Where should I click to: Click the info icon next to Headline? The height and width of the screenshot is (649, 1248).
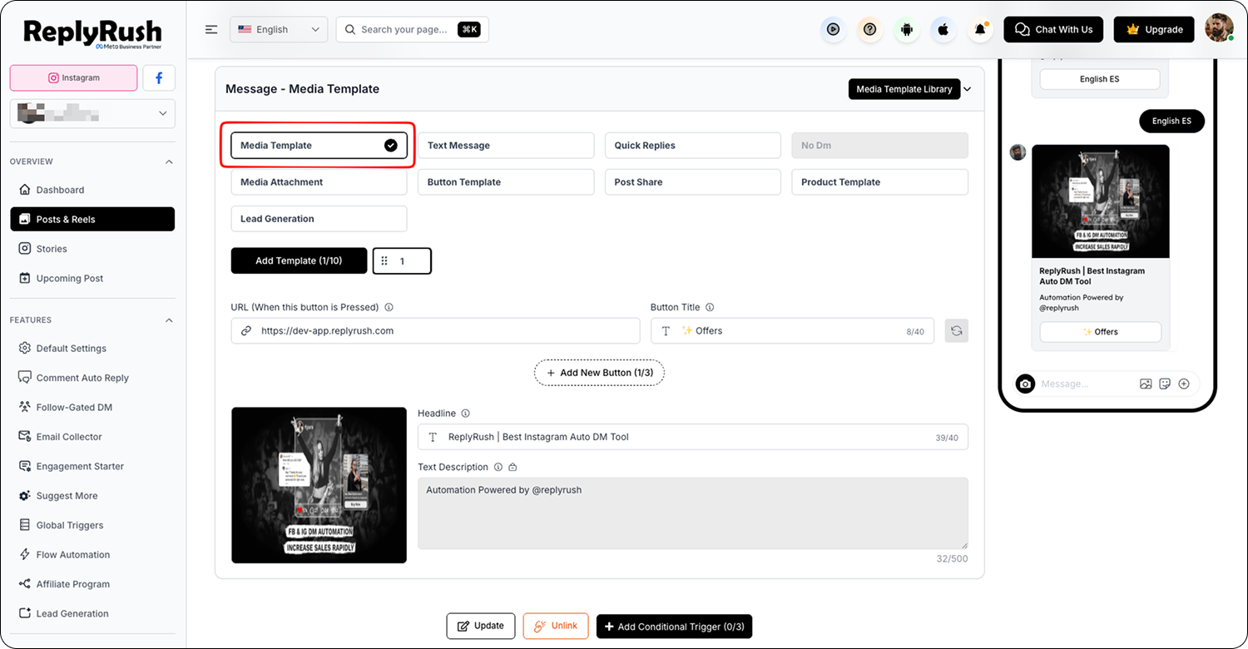[x=466, y=414]
